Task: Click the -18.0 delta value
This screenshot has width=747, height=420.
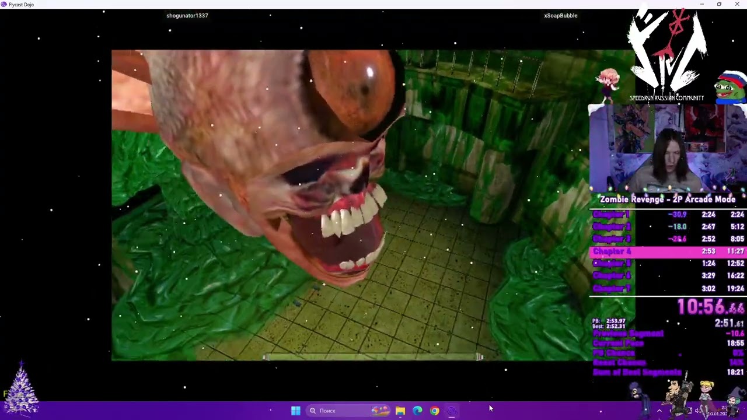Action: click(677, 227)
